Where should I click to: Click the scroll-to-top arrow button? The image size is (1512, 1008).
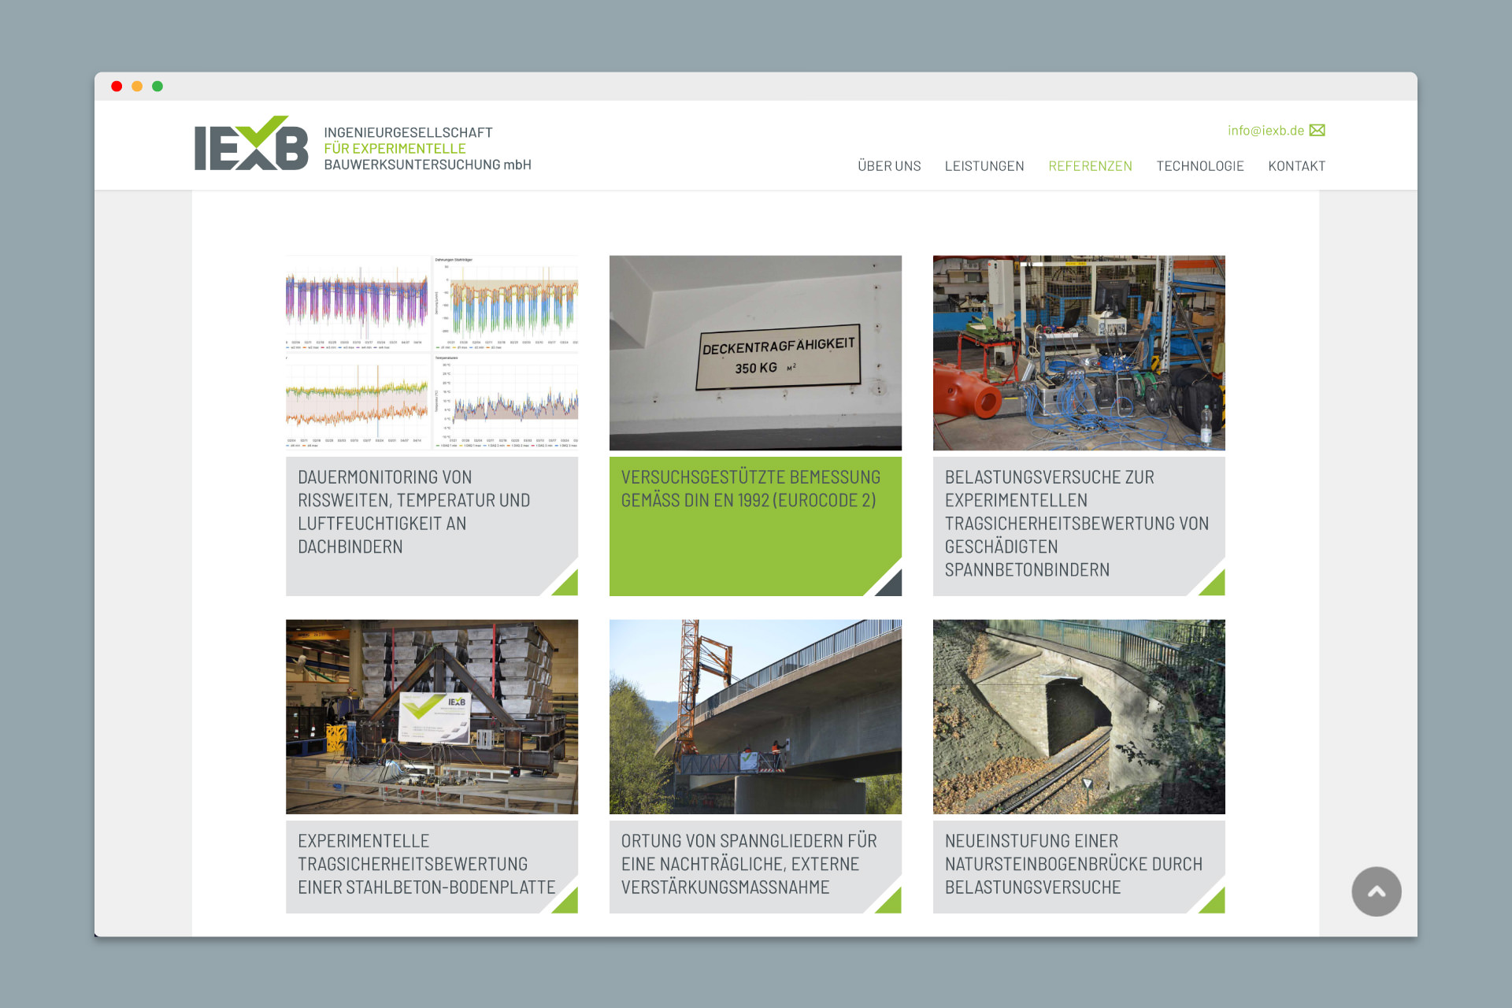pos(1376,891)
